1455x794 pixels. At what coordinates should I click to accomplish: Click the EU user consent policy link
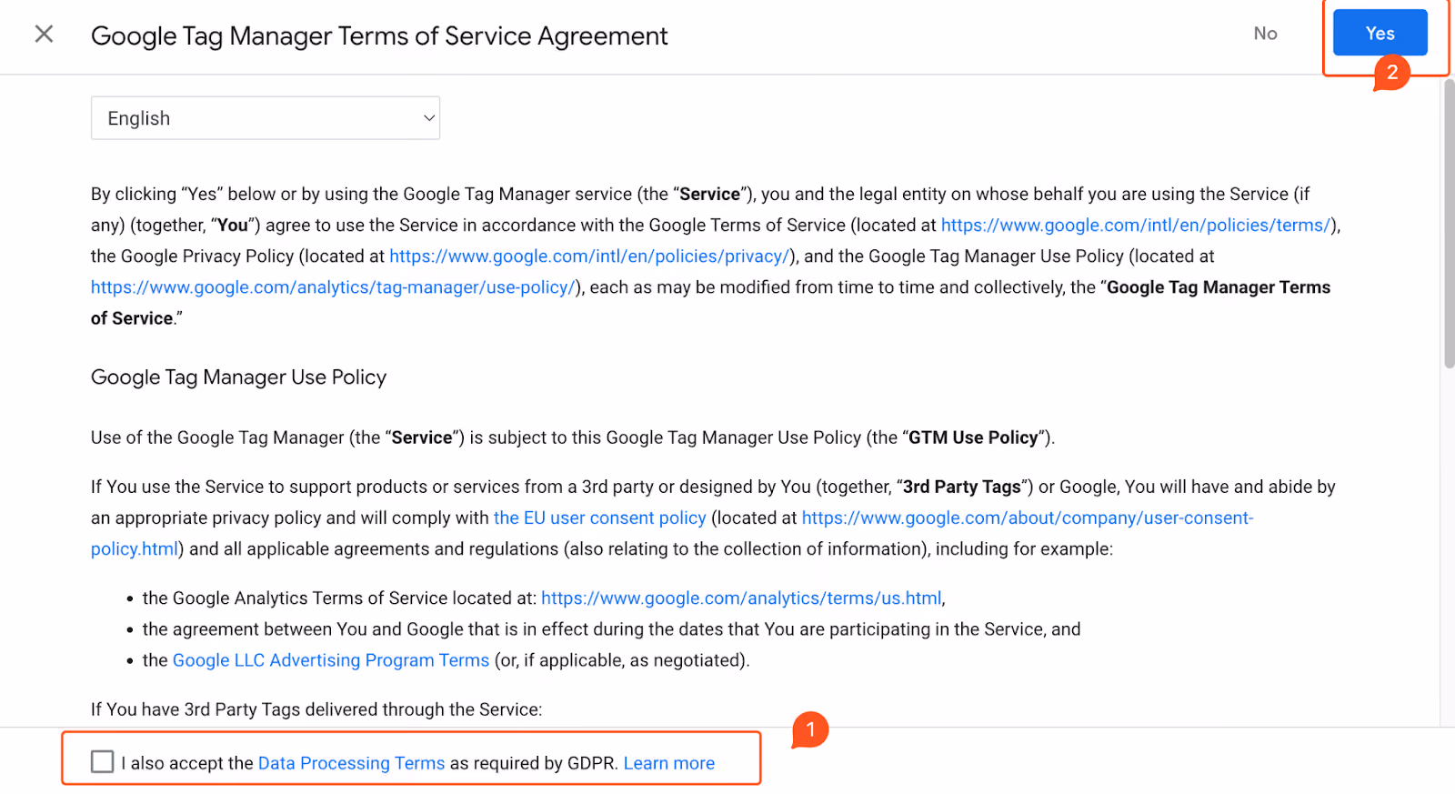click(x=599, y=518)
